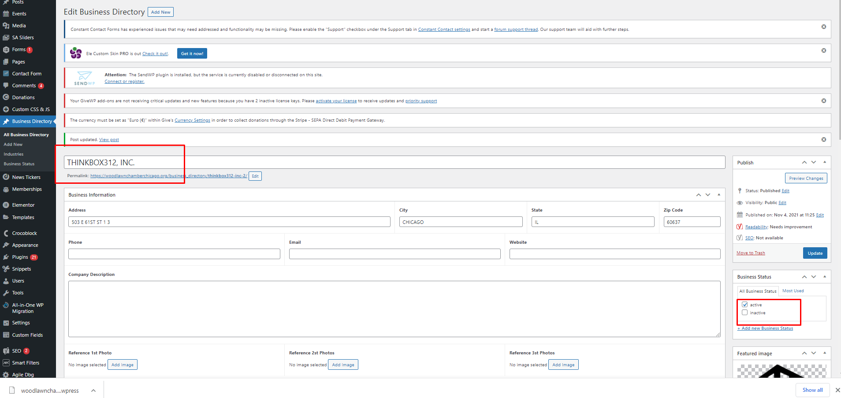Click the Yoast SEO sidebar icon
The width and height of the screenshot is (841, 398).
point(6,351)
